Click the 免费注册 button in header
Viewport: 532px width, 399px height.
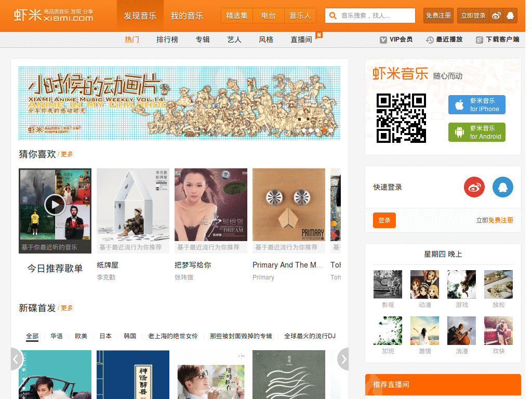438,16
